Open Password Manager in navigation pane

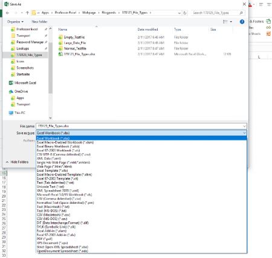(x=30, y=42)
